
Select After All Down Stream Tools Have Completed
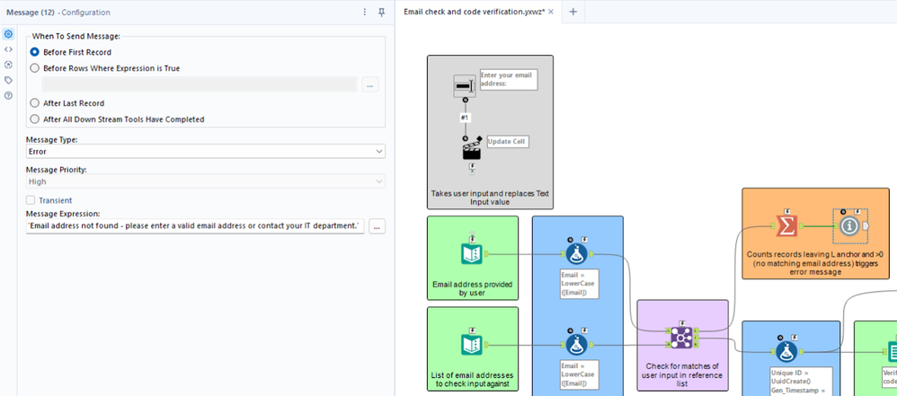[117, 119]
